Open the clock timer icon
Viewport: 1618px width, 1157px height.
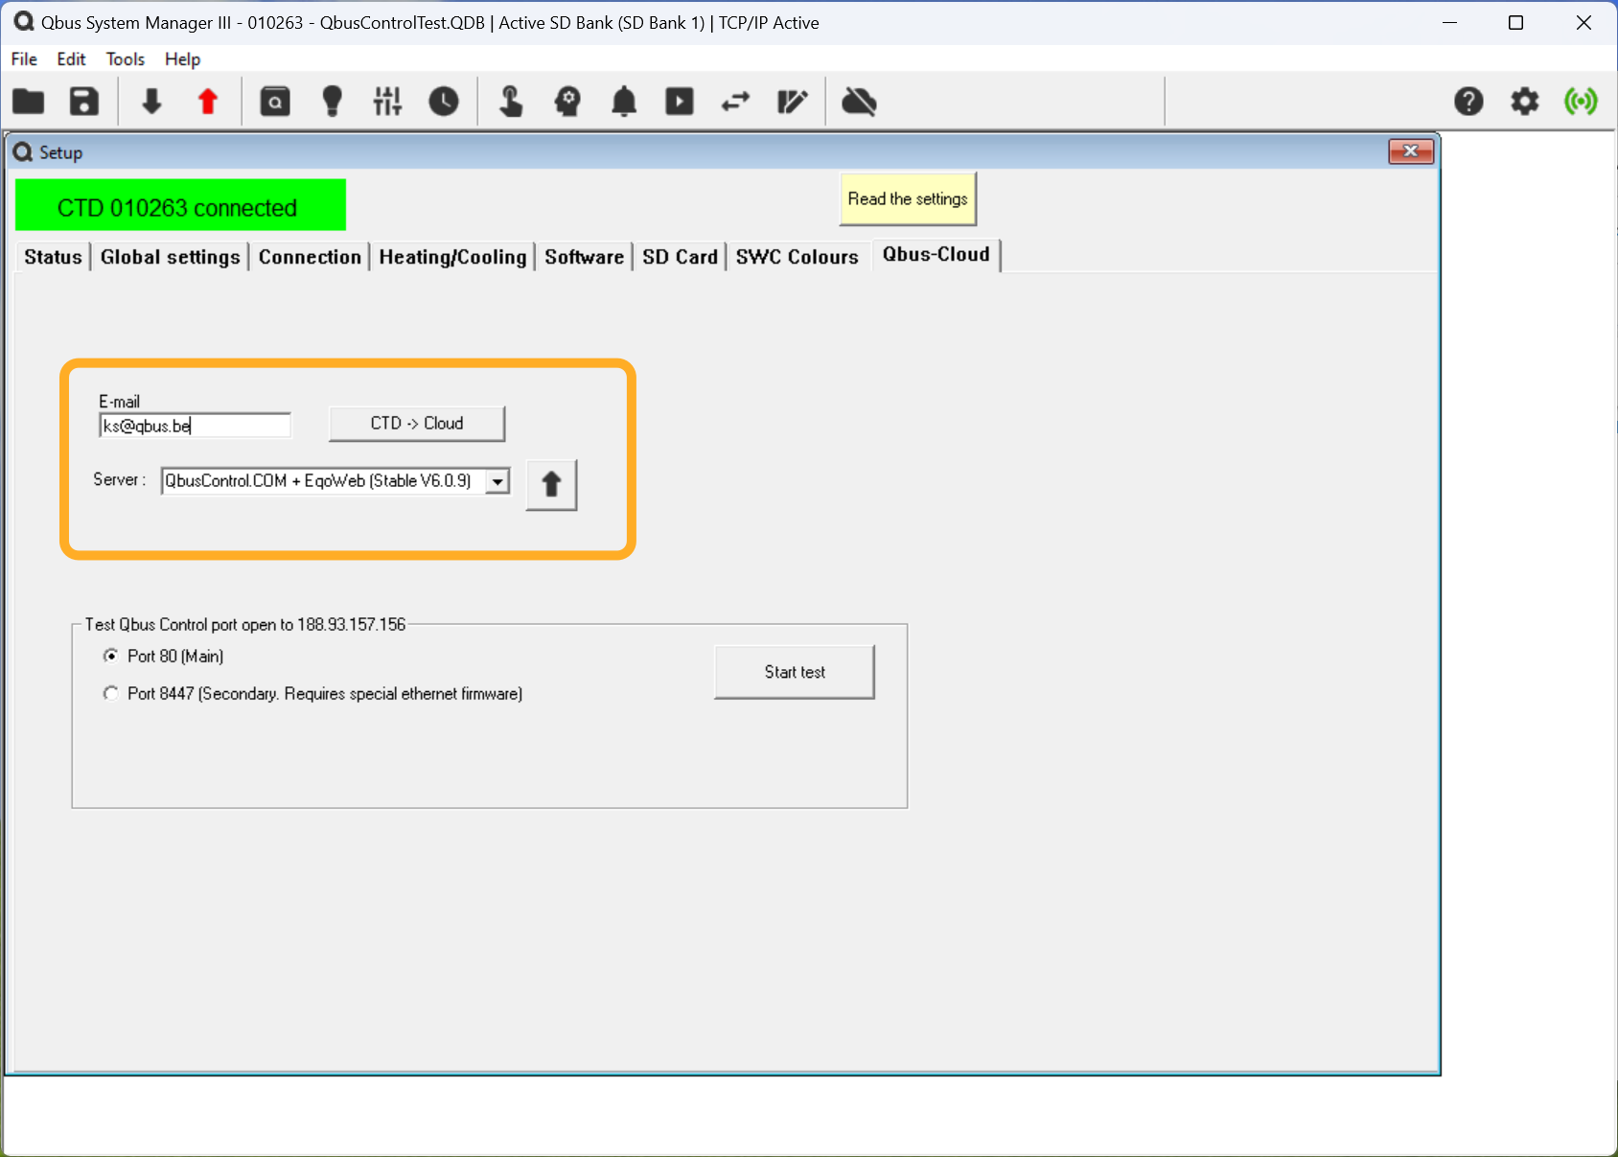[444, 101]
